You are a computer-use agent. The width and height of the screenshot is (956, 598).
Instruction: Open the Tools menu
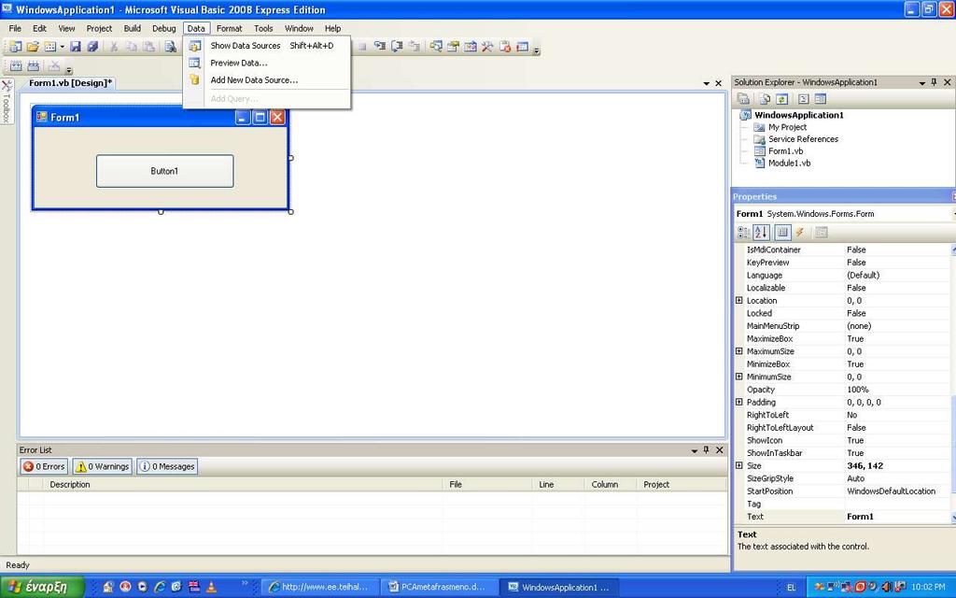(x=263, y=28)
